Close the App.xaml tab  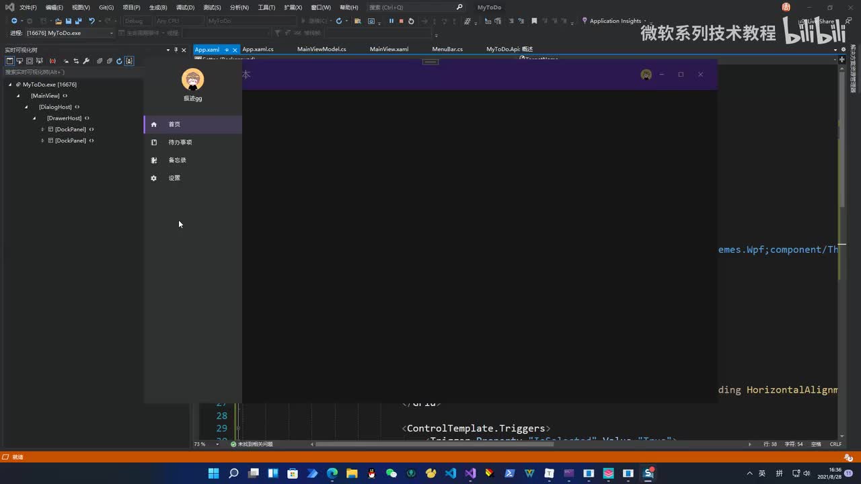235,50
